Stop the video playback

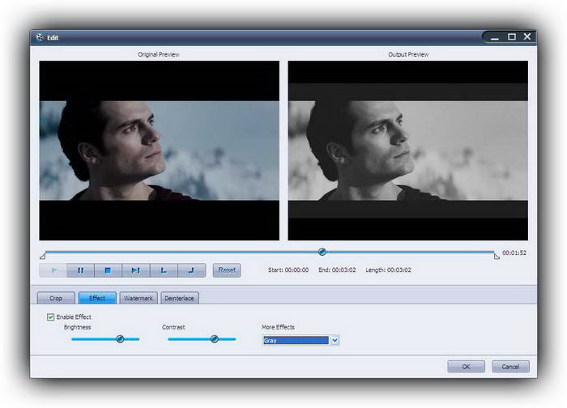pyautogui.click(x=108, y=270)
